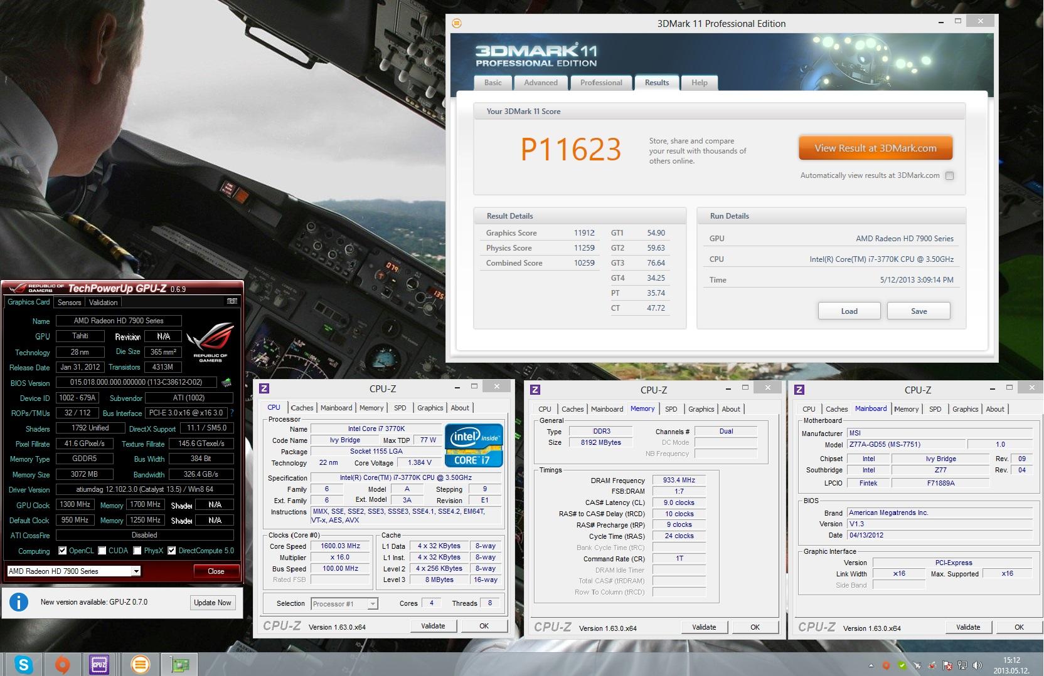Open the Professional tab in 3DMark 11
This screenshot has width=1044, height=676.
click(601, 83)
